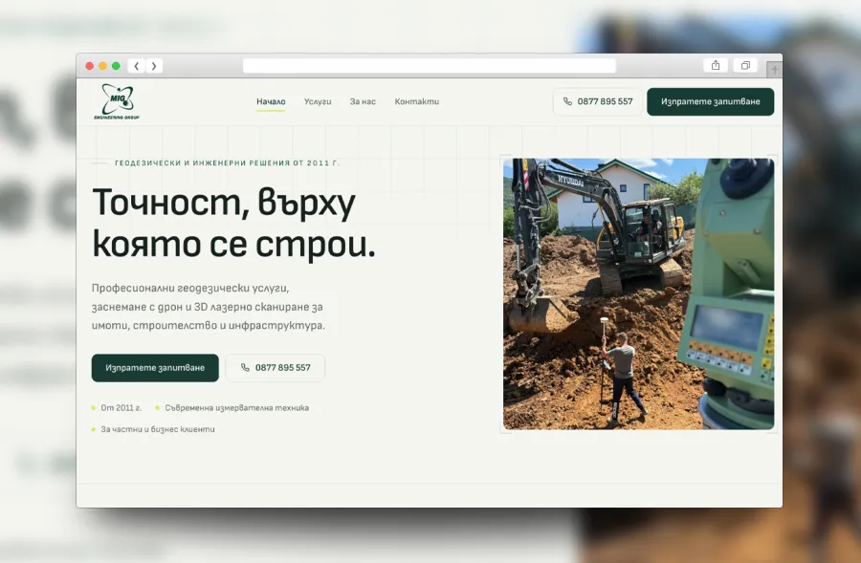The height and width of the screenshot is (563, 861).
Task: Click text Съвременна измервателна техника
Action: pos(236,408)
